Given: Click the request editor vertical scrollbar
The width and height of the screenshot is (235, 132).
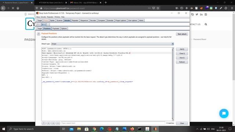Looking at the screenshot, I should click(173, 84).
